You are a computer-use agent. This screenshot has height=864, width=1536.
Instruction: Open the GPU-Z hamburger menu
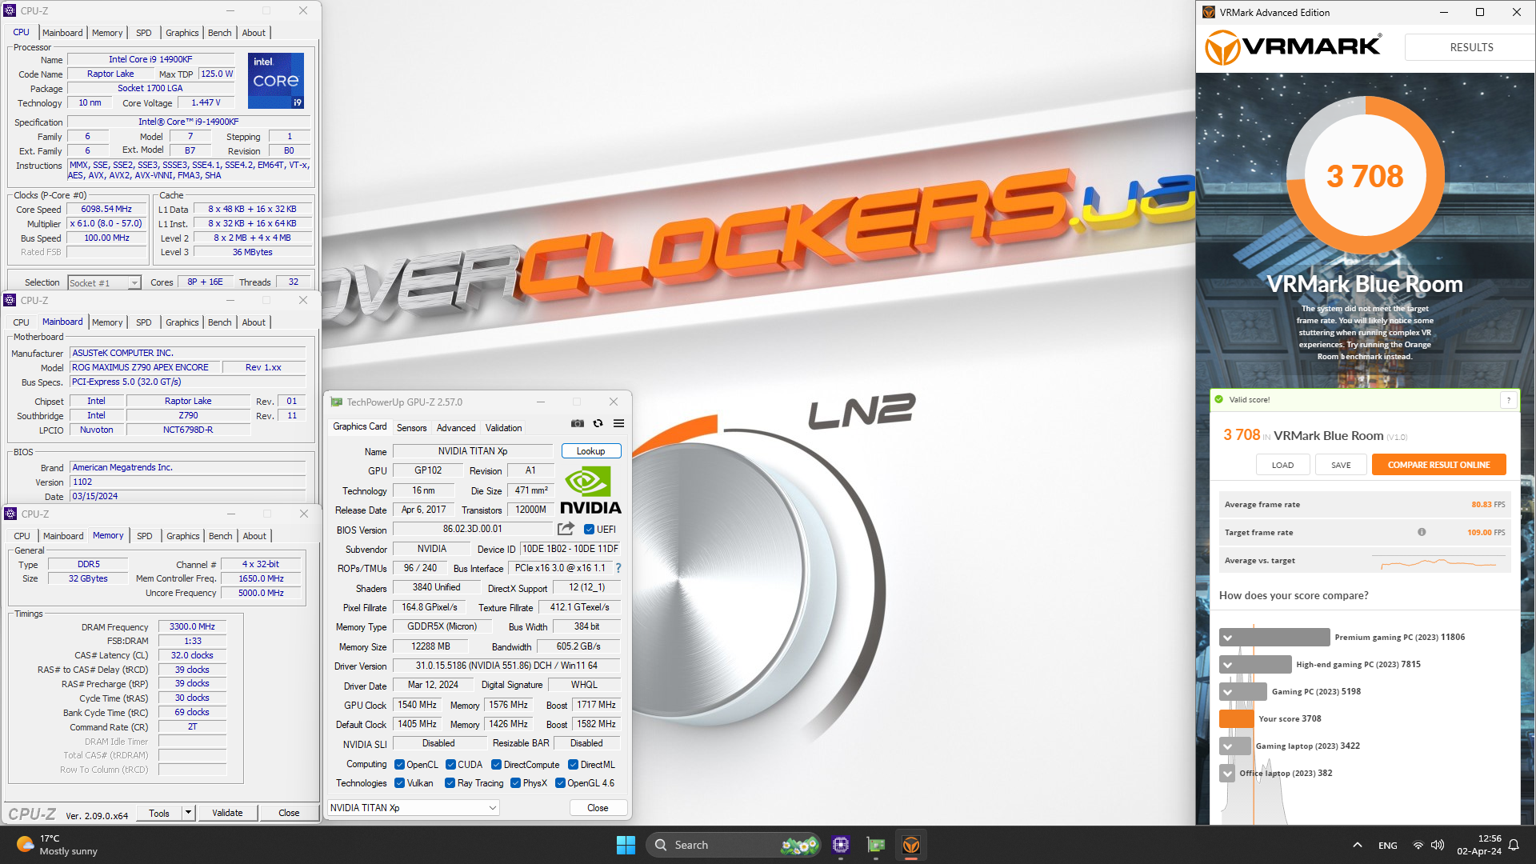click(x=618, y=423)
